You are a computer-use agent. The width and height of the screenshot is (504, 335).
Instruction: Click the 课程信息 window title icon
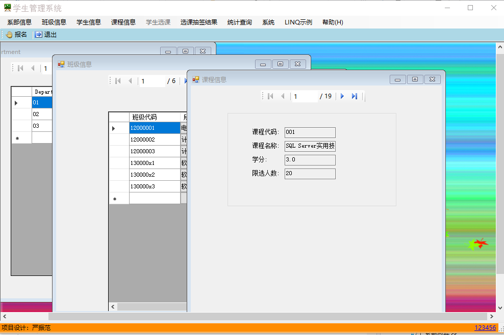(196, 79)
